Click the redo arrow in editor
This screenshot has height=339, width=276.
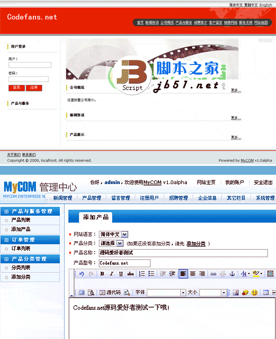click(x=91, y=274)
